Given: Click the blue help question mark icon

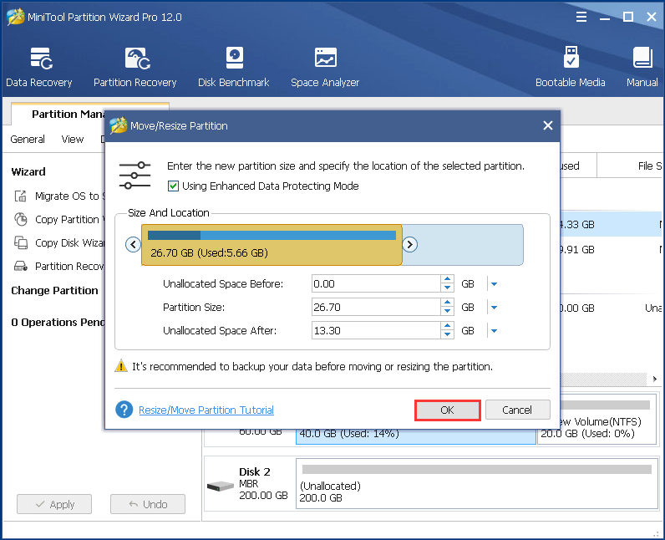Looking at the screenshot, I should click(x=124, y=410).
